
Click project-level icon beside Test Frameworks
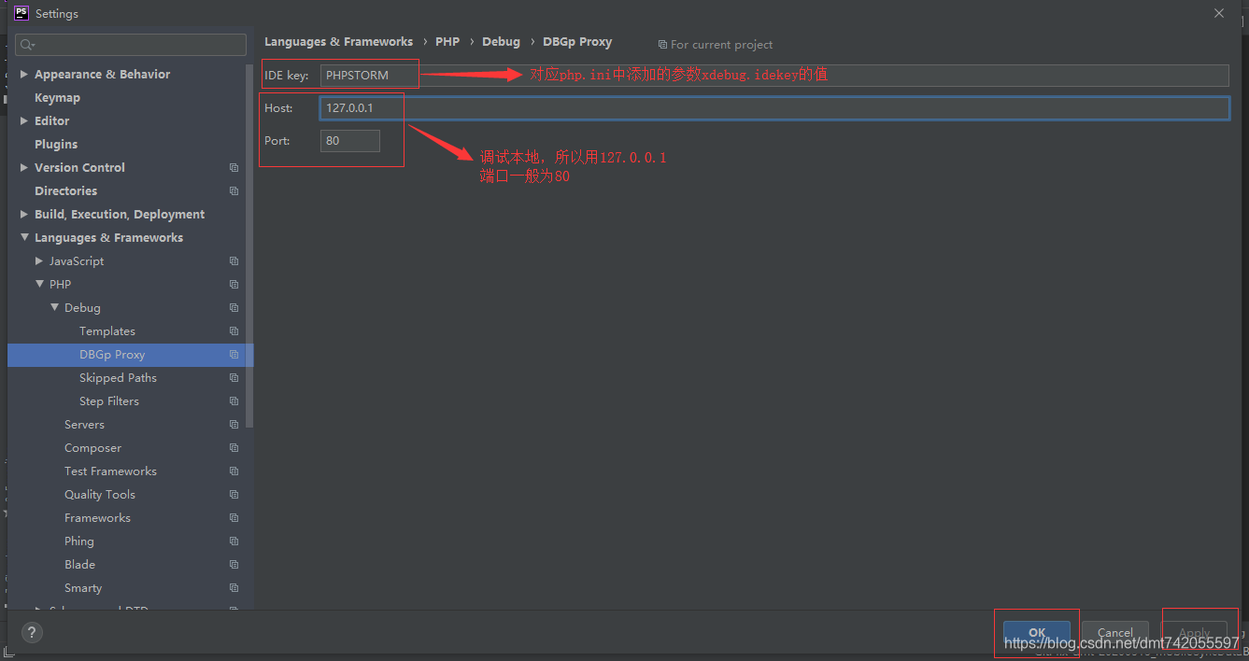coord(234,471)
